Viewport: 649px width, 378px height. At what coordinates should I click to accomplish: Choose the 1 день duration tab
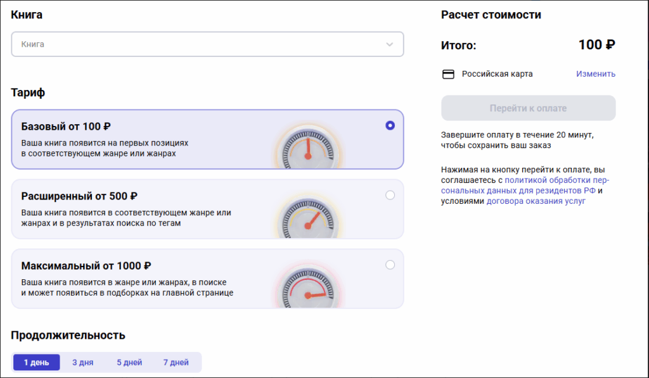coord(36,362)
